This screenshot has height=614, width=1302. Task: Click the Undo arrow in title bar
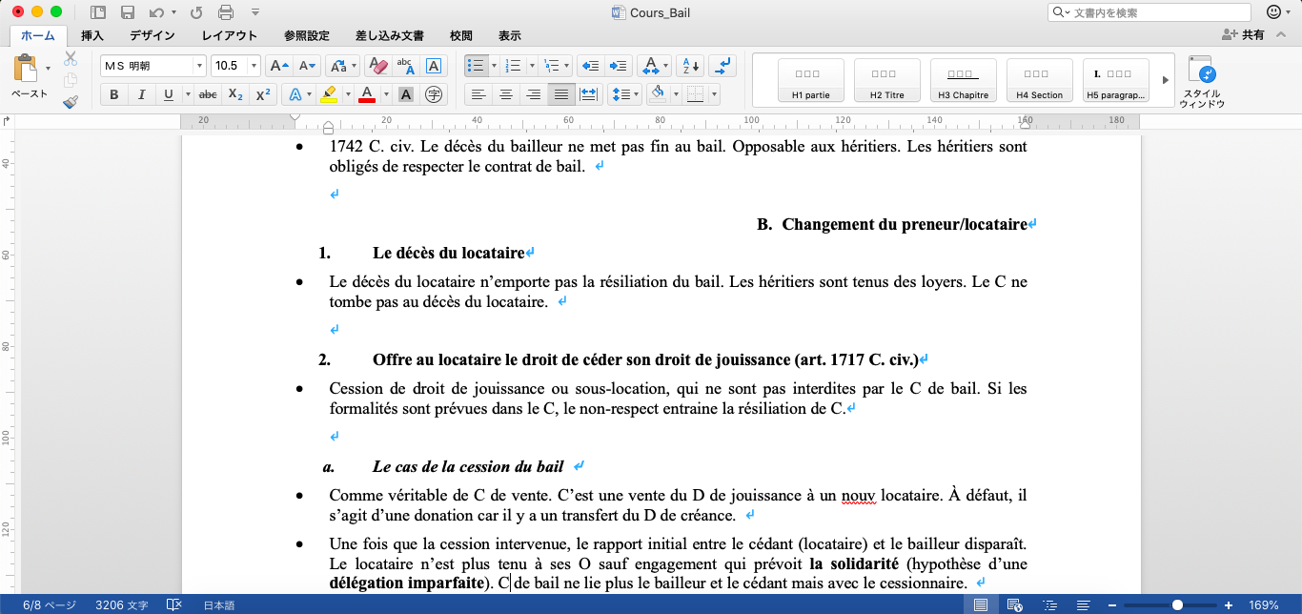pos(156,12)
